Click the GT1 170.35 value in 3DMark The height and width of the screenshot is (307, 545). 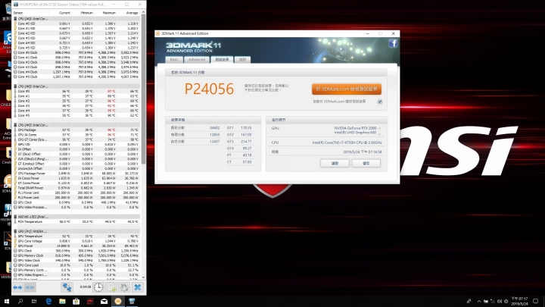click(x=246, y=128)
